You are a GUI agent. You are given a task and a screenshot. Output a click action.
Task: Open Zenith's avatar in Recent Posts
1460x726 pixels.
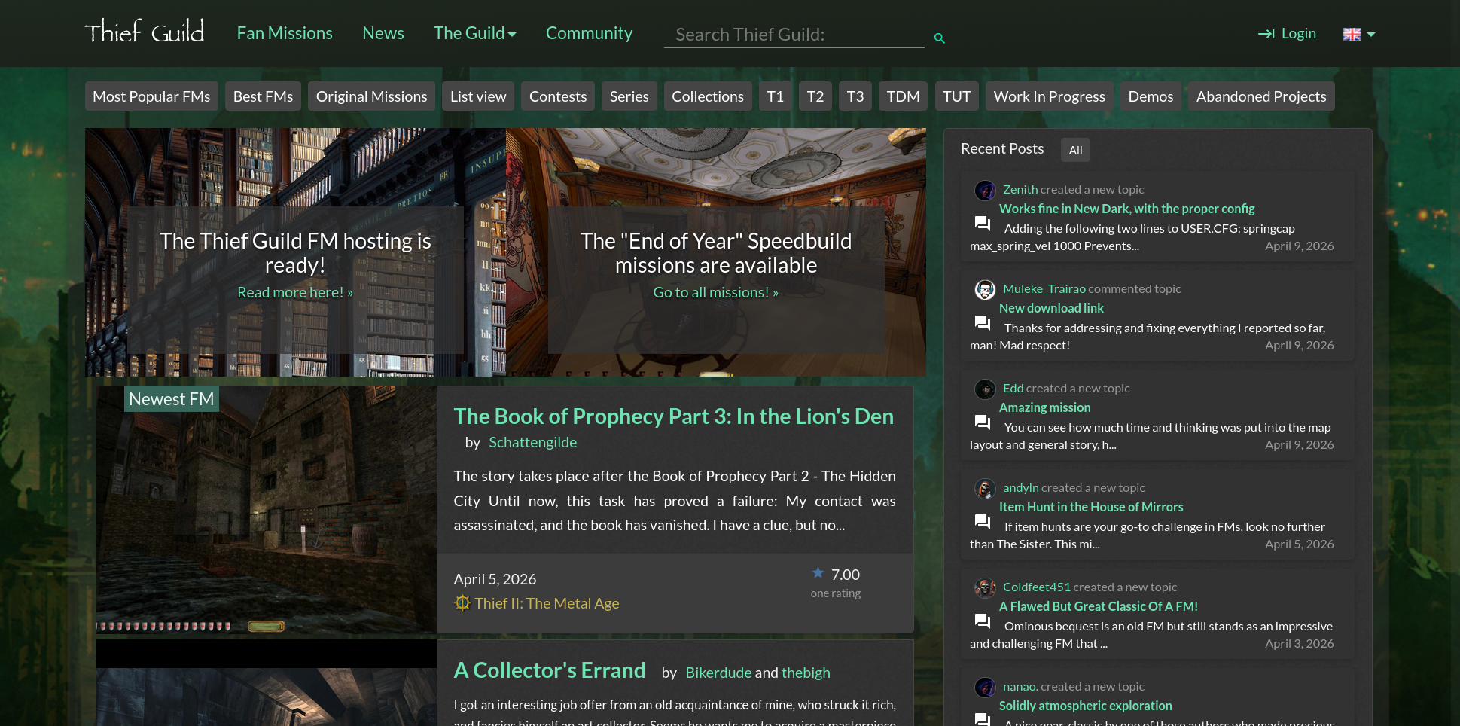pyautogui.click(x=984, y=191)
